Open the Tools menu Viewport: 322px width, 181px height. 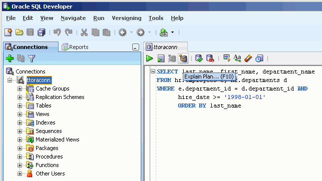click(156, 18)
